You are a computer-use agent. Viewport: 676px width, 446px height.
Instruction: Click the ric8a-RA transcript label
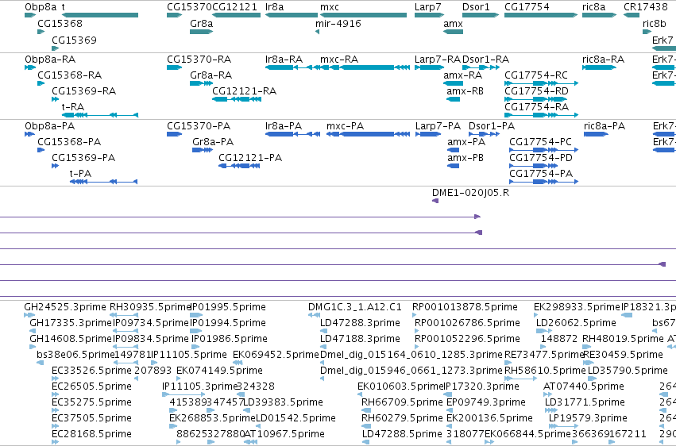(603, 60)
